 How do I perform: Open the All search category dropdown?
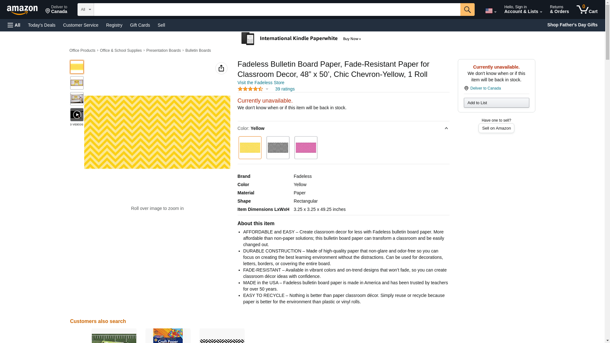click(x=85, y=10)
